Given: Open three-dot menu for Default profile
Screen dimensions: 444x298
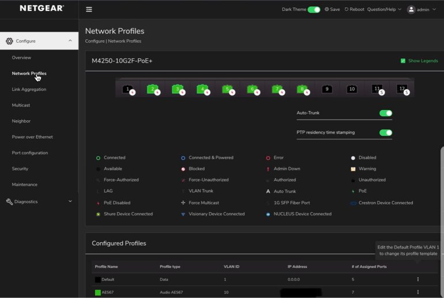Looking at the screenshot, I should 417,280.
